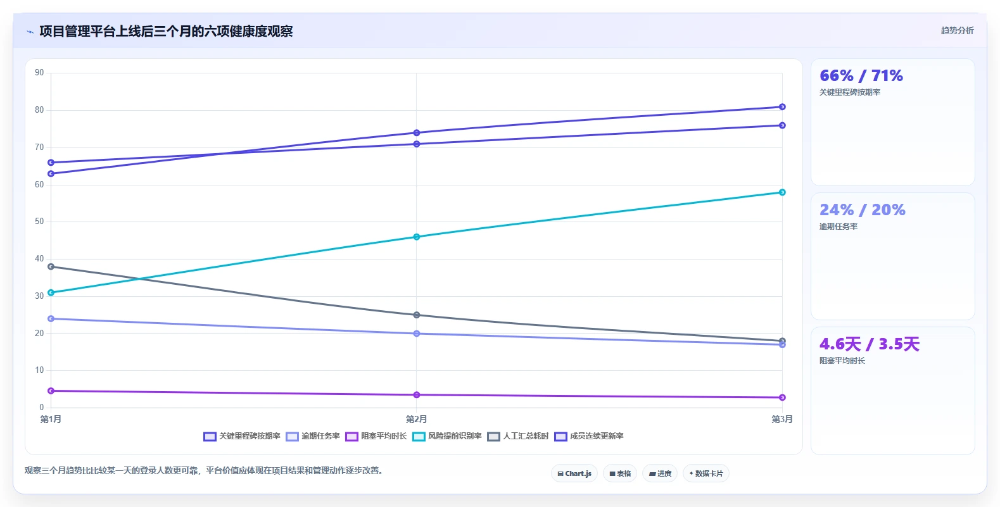Click the 0 tick on the y-axis

tap(42, 408)
